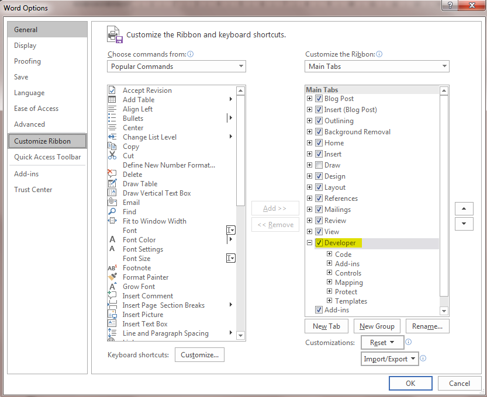Expand the Review tab node
The width and height of the screenshot is (487, 397).
coord(309,220)
